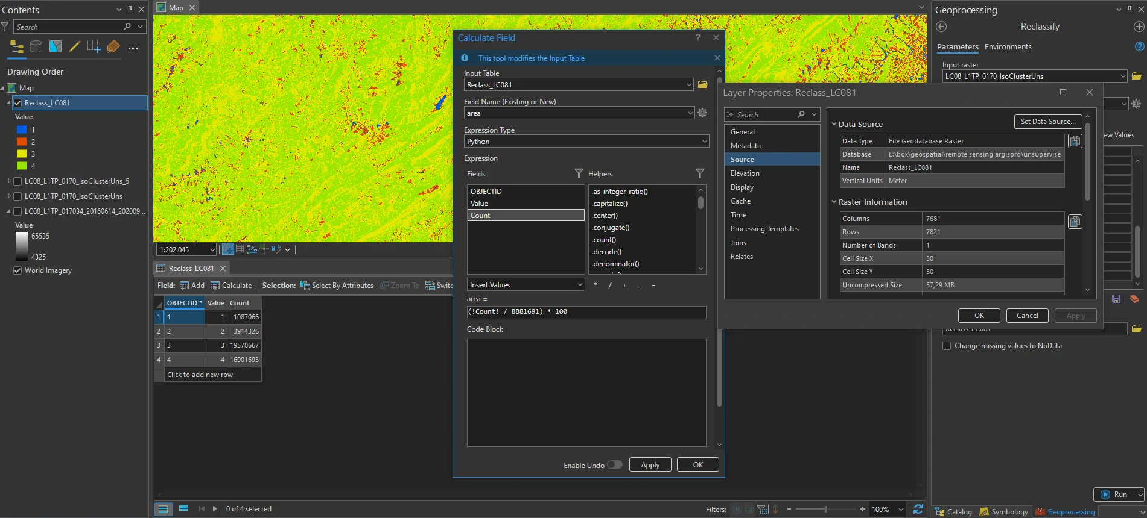This screenshot has height=518, width=1147.
Task: Open field properties gear next to area field
Action: 702,113
